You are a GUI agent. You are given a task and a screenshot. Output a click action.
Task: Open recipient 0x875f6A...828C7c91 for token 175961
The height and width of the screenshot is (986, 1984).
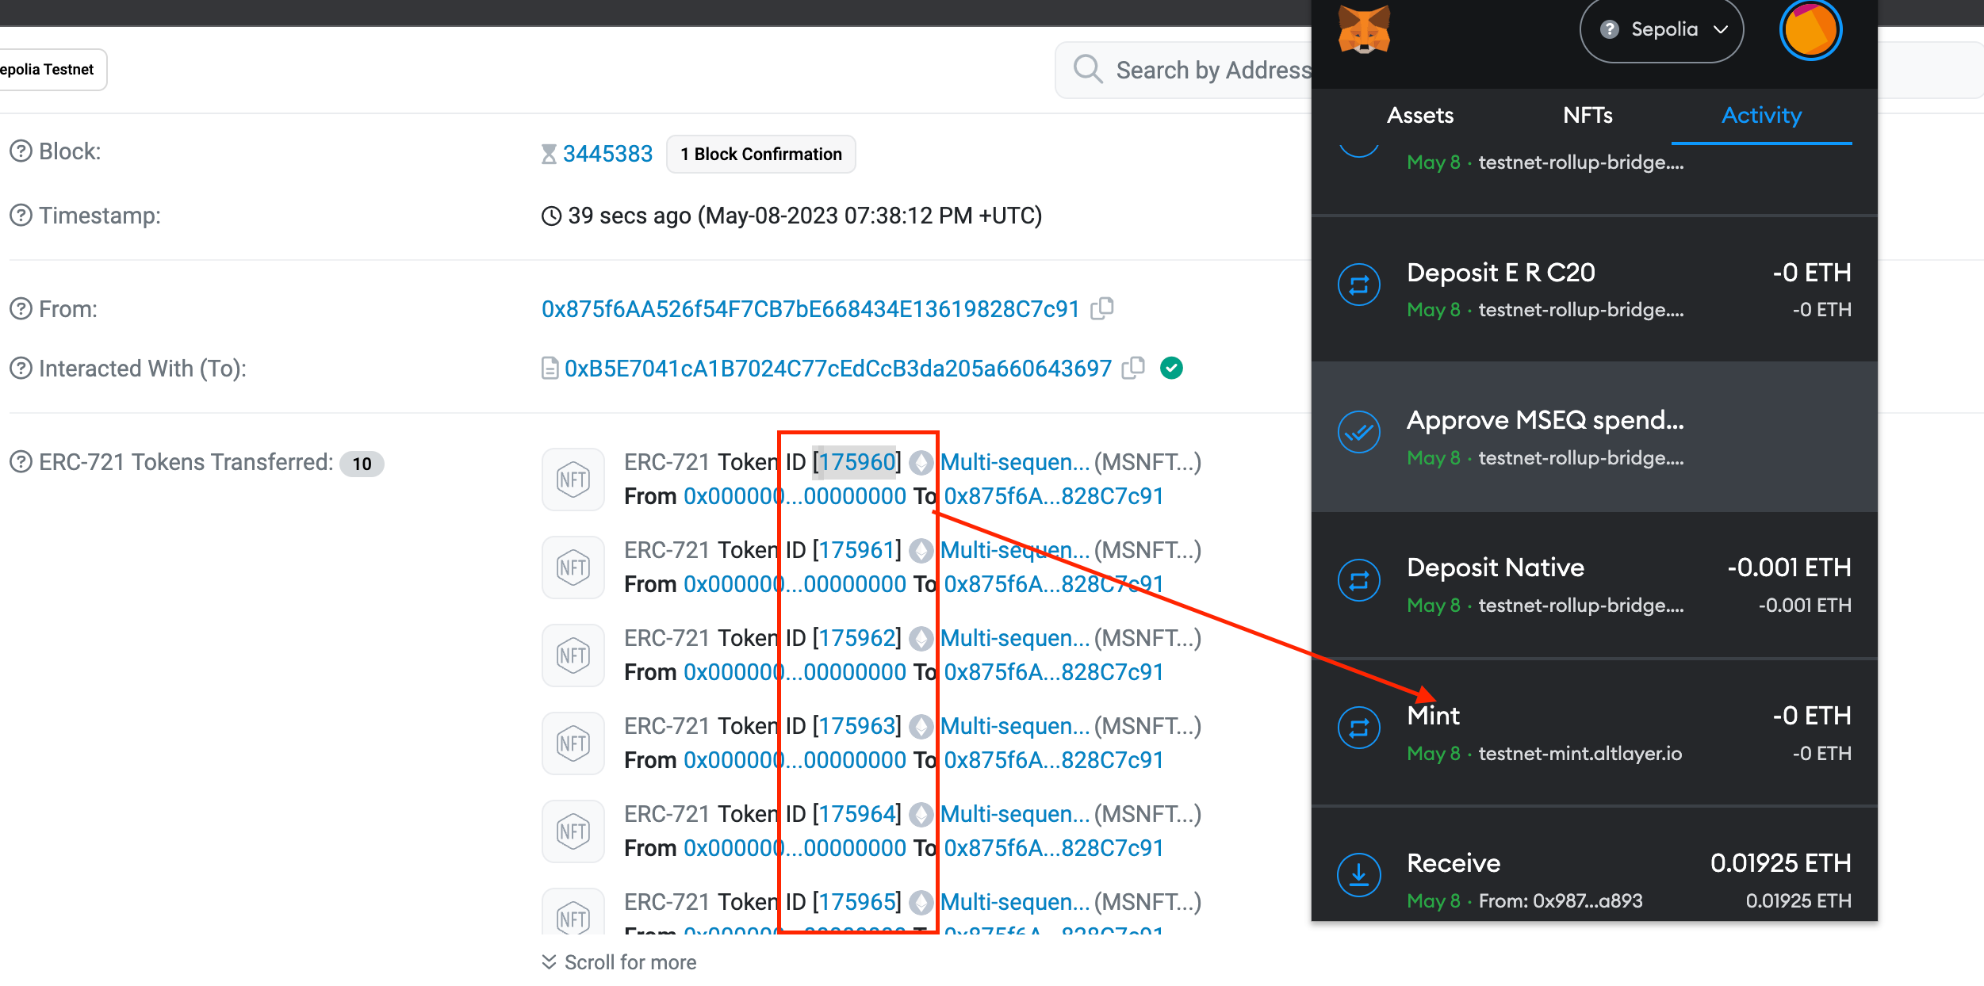pyautogui.click(x=1053, y=584)
